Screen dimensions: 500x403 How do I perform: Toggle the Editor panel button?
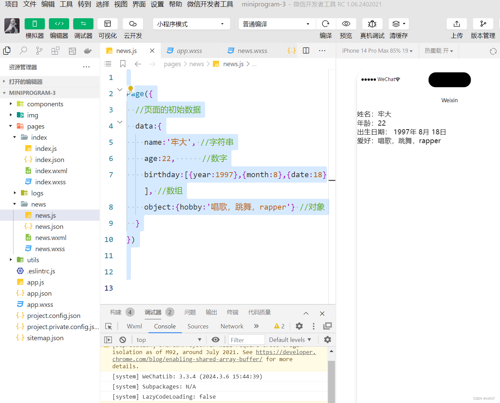click(59, 24)
